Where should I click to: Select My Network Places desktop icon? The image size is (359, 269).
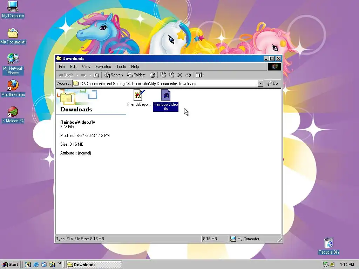tap(13, 64)
